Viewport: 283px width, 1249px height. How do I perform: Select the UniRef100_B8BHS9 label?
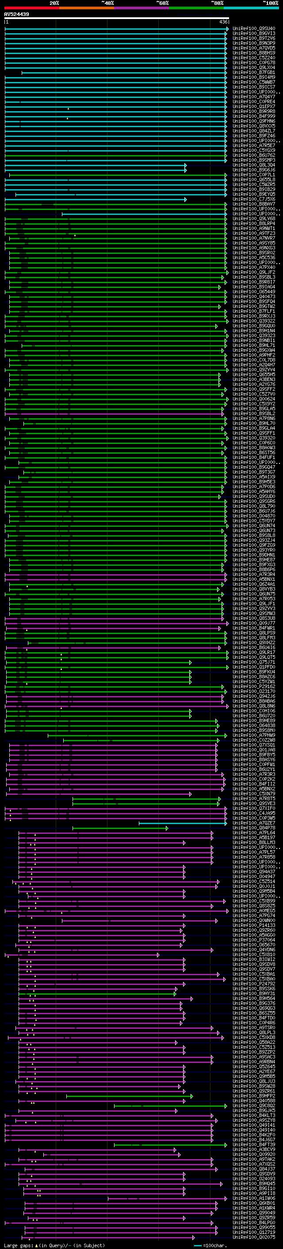click(254, 53)
